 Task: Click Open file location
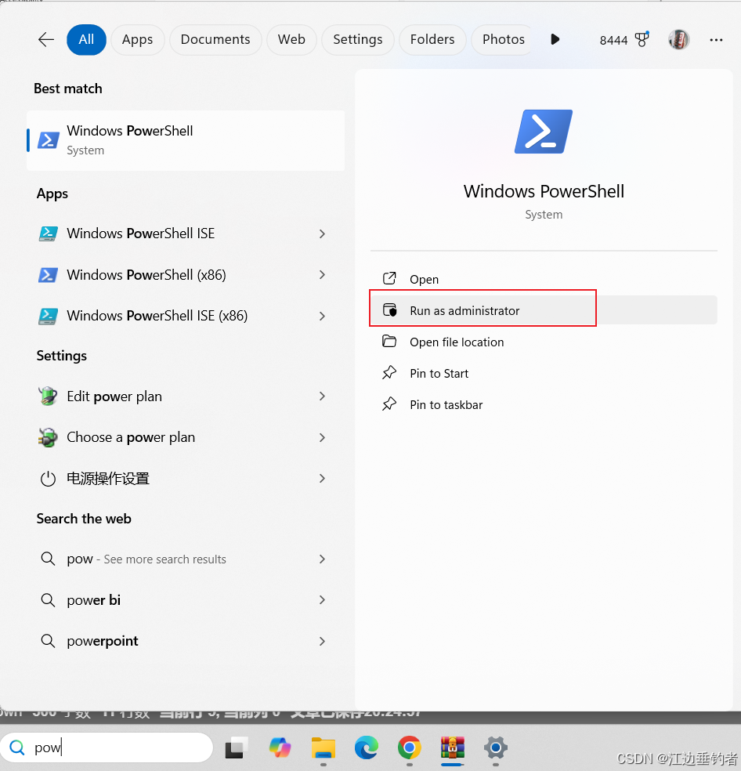pyautogui.click(x=544, y=342)
